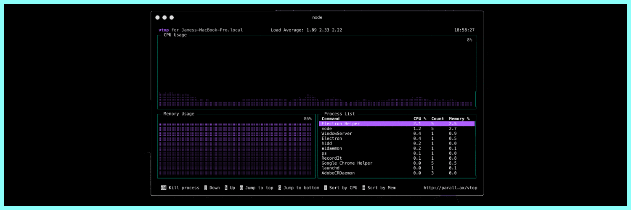Image resolution: width=631 pixels, height=210 pixels.
Task: Click the G Jump to bottom hint
Action: 299,188
